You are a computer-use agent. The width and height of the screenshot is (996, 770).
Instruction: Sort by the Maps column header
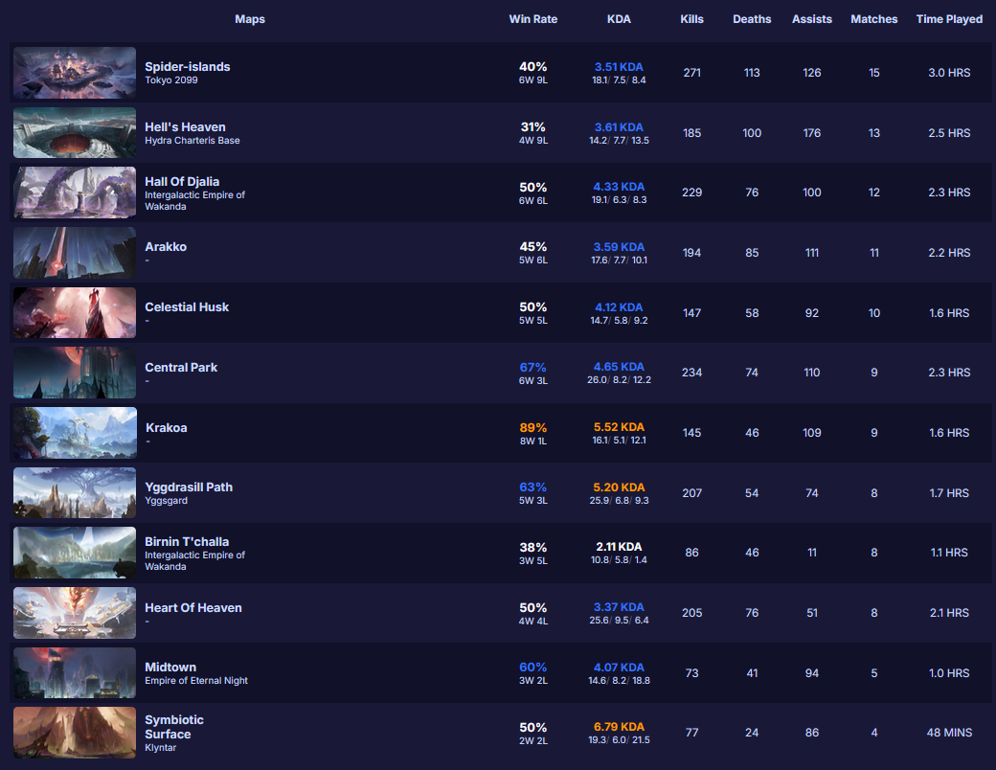[x=250, y=19]
